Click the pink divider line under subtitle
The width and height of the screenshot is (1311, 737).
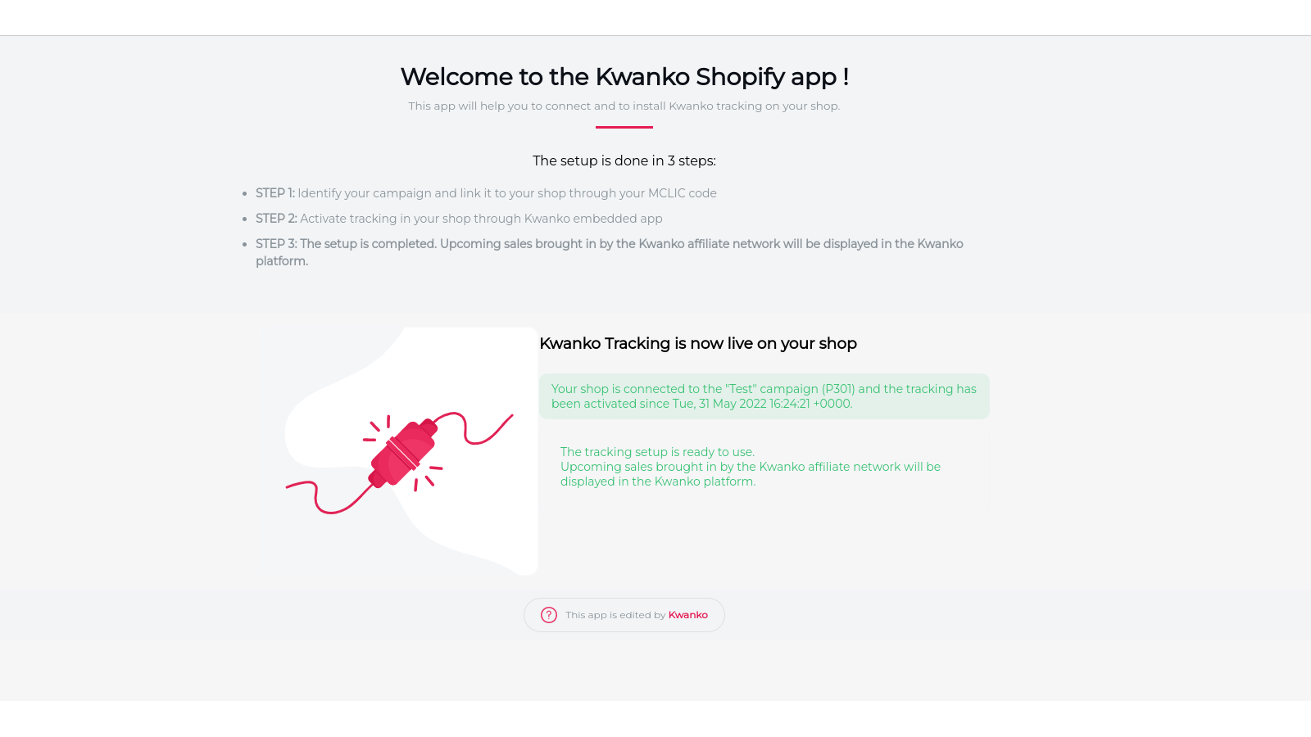(x=624, y=127)
